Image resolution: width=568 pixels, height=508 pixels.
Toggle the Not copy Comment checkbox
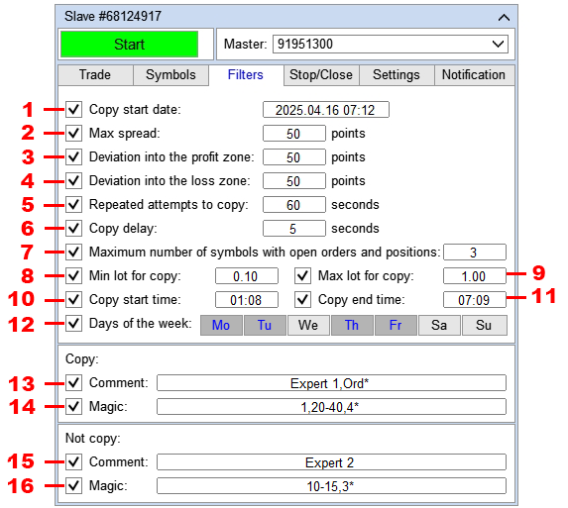[x=73, y=462]
